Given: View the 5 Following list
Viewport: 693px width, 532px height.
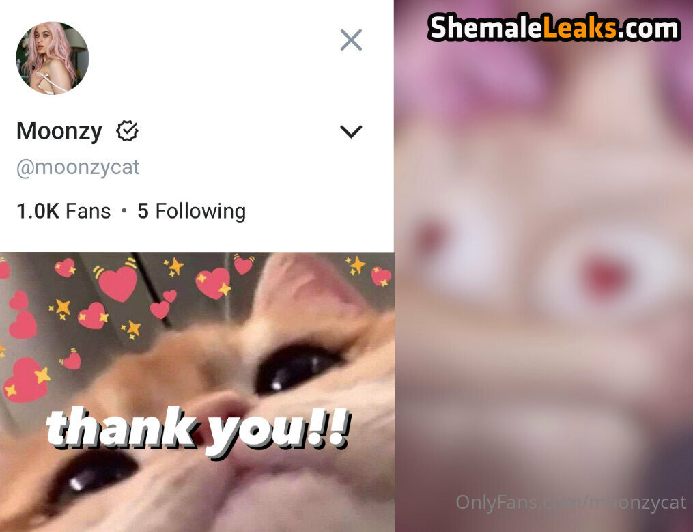Looking at the screenshot, I should [191, 211].
